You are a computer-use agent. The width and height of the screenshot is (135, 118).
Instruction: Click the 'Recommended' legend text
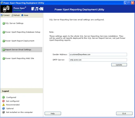tap(13, 105)
